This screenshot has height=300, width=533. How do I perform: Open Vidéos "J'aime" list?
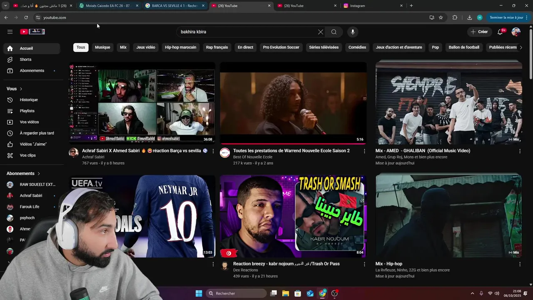(32, 144)
